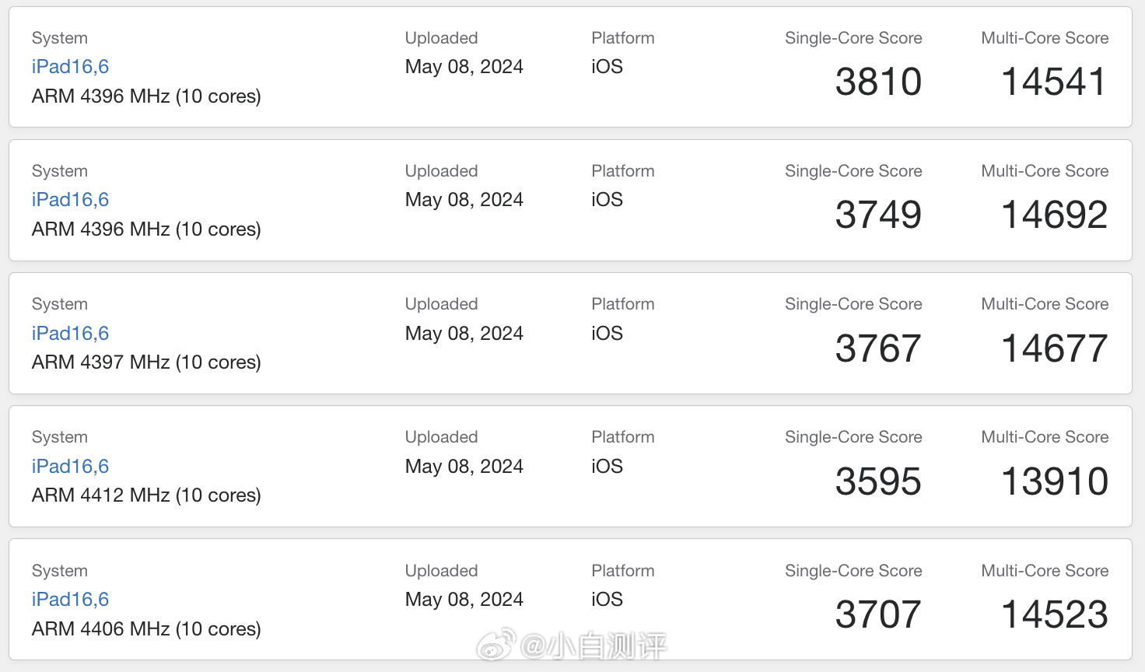Open the iPad16,6 link for the ARM 4406 MHz result
Viewport: 1145px width, 672px height.
tap(70, 600)
